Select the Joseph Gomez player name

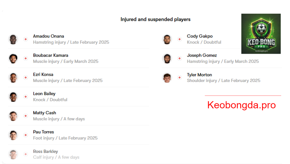coord(202,55)
